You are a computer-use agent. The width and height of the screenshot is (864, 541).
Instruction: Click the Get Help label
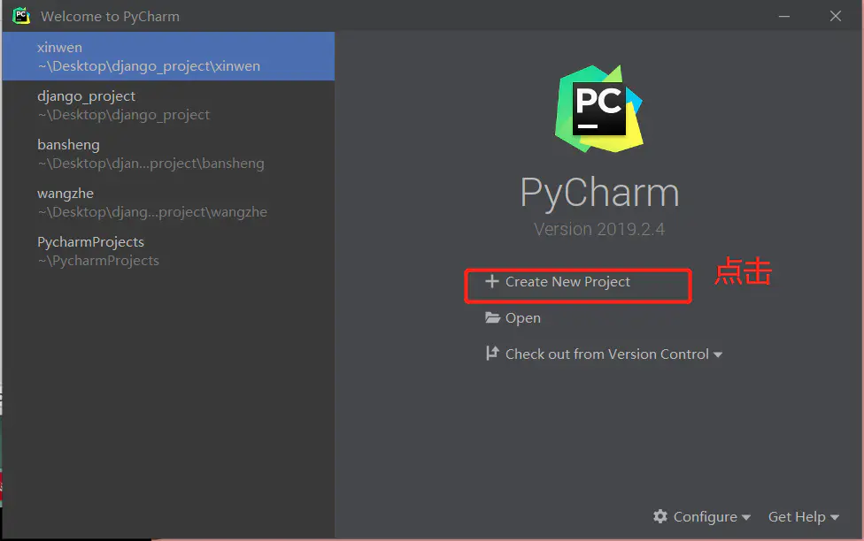coord(797,517)
